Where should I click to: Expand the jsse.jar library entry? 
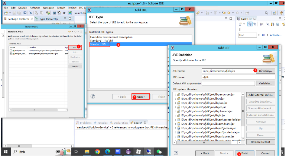tap(175, 103)
